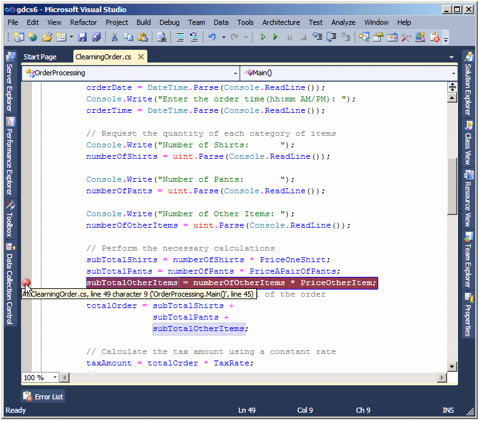This screenshot has width=479, height=421.
Task: Open the Data Collection Control side tab
Action: pos(10,284)
